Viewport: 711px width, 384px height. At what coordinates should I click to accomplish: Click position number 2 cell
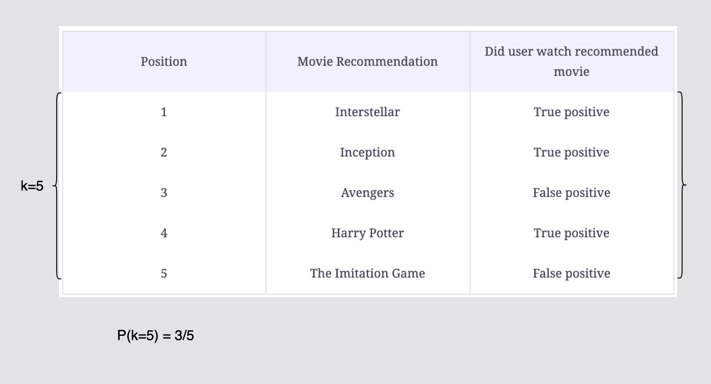pyautogui.click(x=164, y=152)
